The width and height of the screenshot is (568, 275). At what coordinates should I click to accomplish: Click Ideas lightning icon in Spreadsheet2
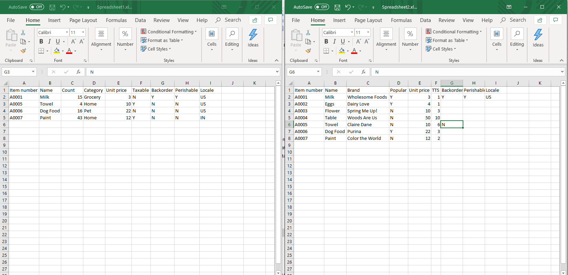point(538,35)
